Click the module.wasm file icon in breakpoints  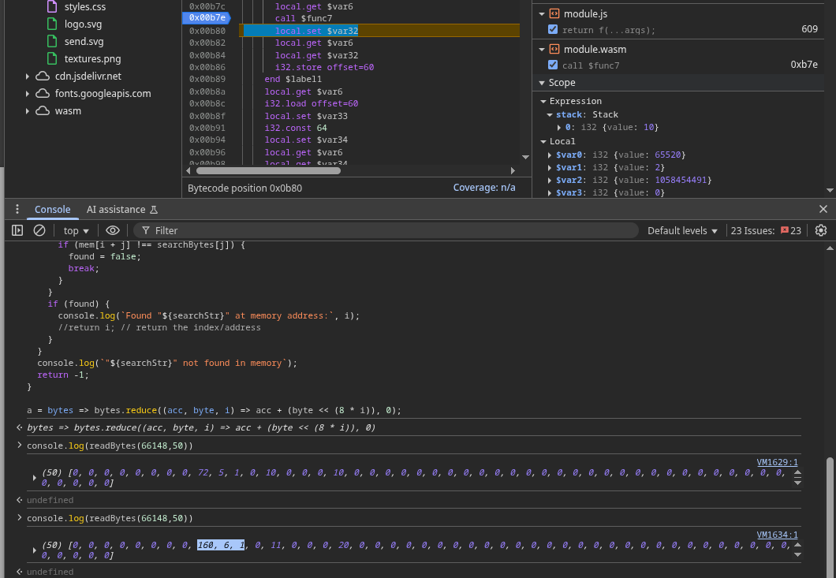click(554, 50)
